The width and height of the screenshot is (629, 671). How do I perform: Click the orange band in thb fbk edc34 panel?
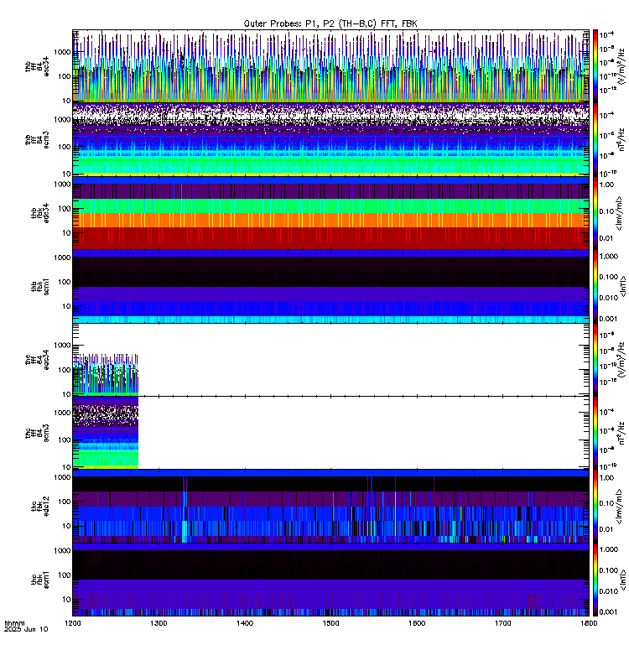pyautogui.click(x=330, y=220)
